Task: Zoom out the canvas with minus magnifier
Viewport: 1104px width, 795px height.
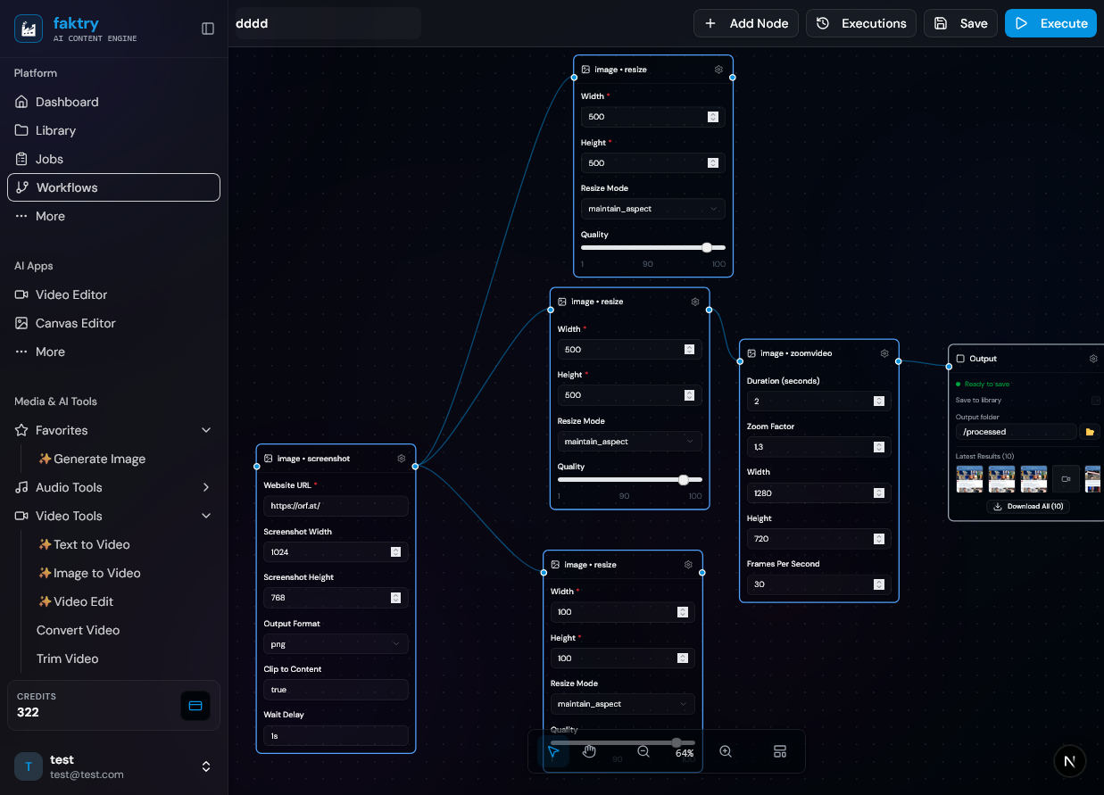Action: [x=643, y=752]
